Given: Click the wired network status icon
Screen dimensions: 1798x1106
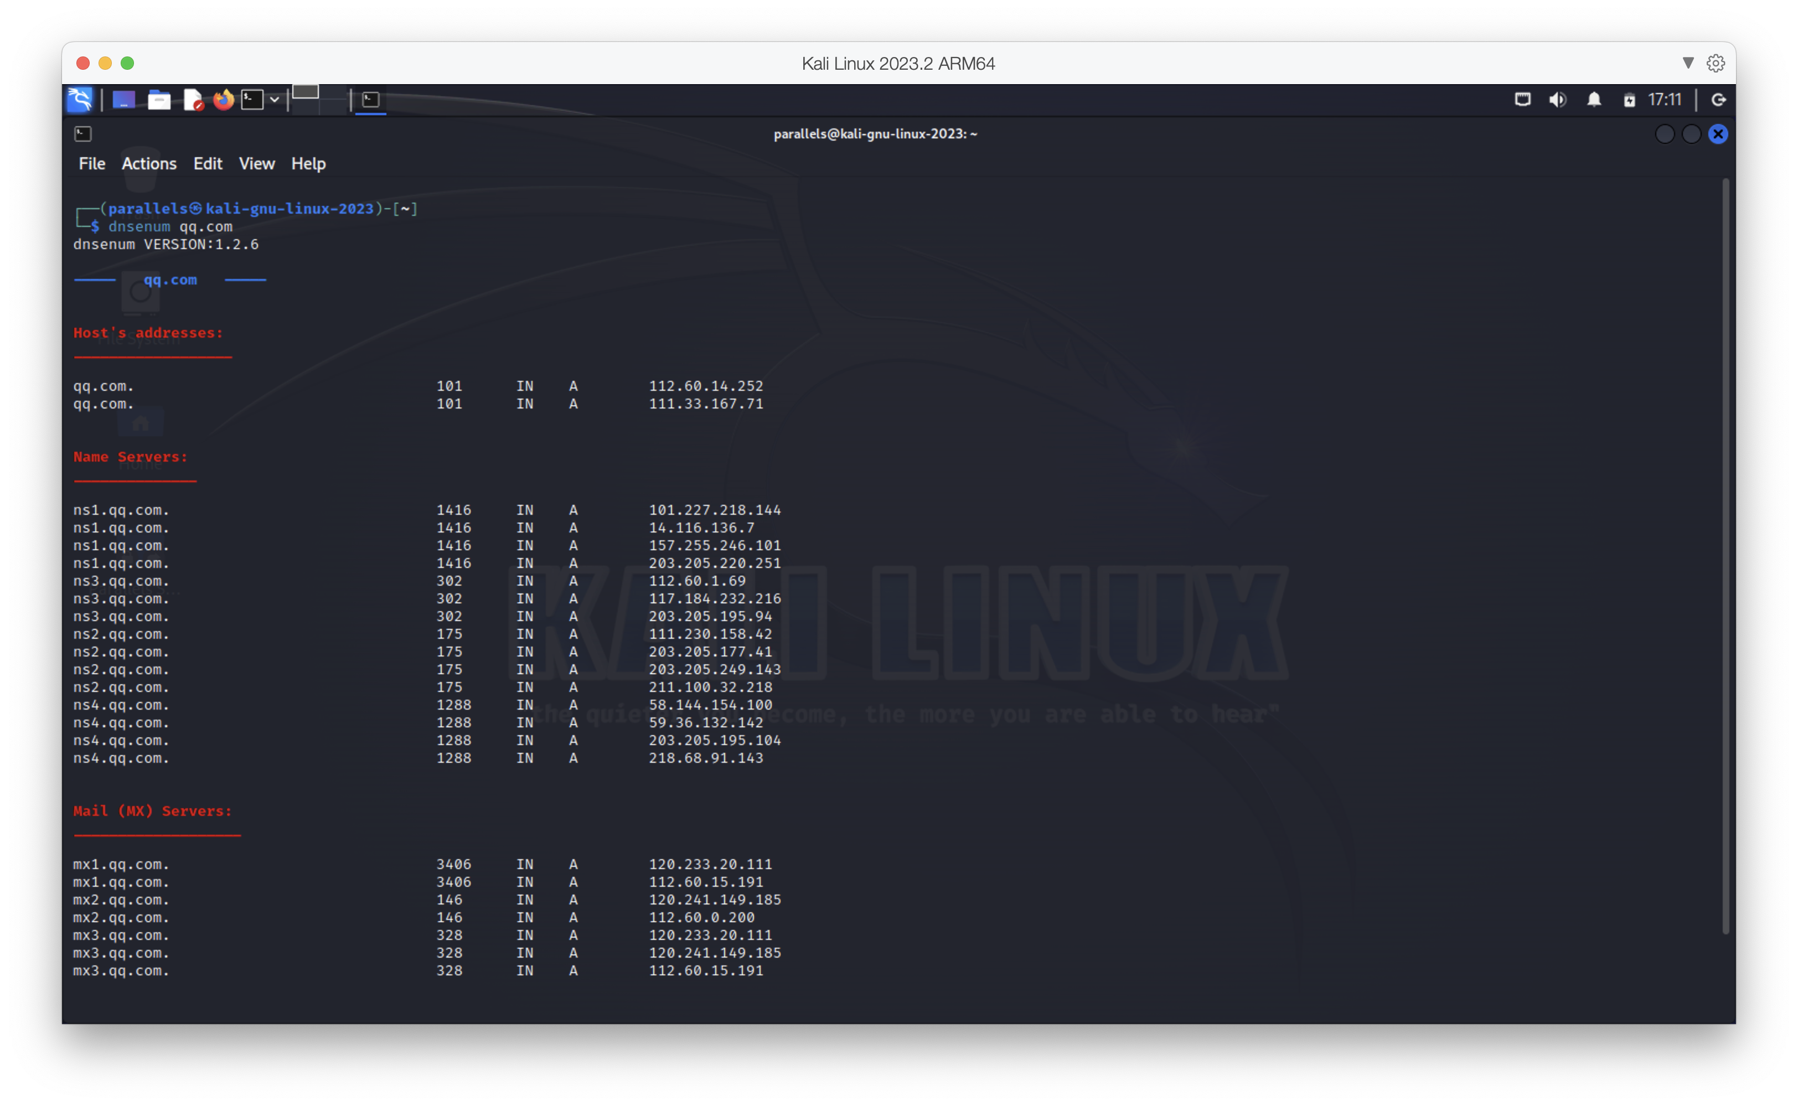Looking at the screenshot, I should pos(1522,100).
